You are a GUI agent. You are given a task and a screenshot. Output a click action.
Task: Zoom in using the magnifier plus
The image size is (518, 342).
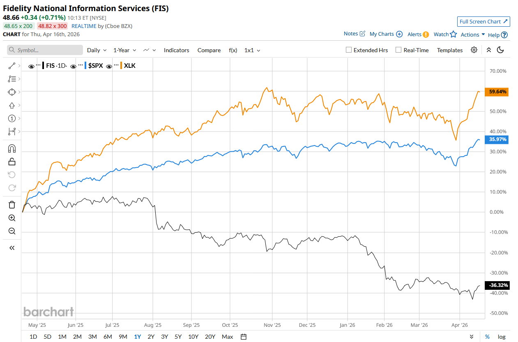click(12, 218)
